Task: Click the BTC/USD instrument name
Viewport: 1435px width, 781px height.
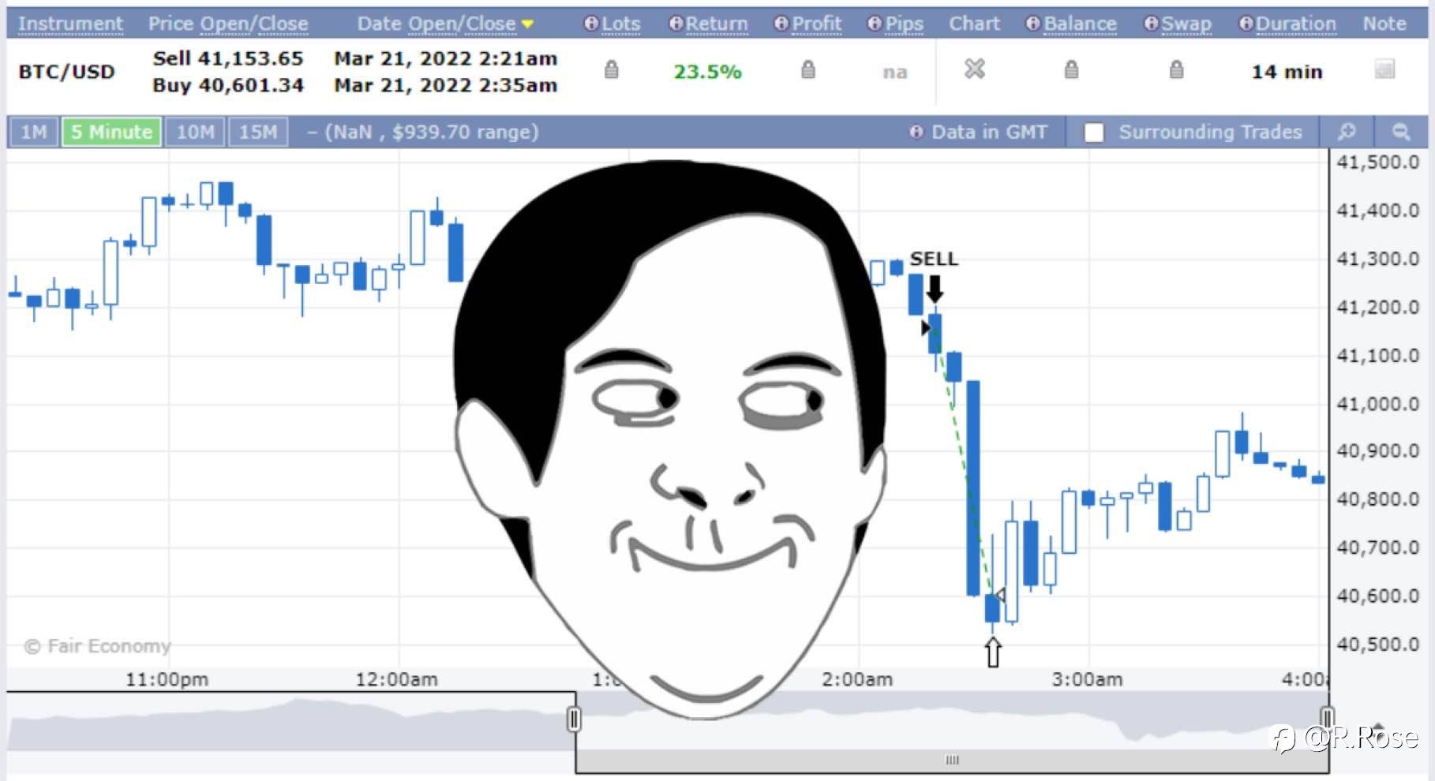Action: (x=67, y=72)
